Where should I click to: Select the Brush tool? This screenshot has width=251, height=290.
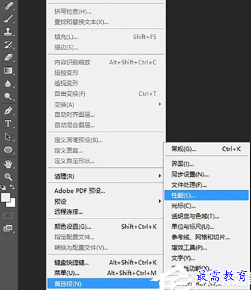coord(9,19)
